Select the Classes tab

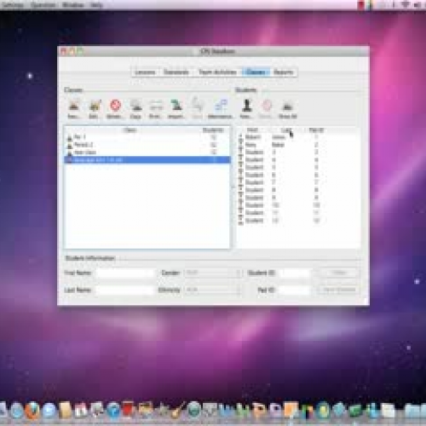tap(256, 72)
